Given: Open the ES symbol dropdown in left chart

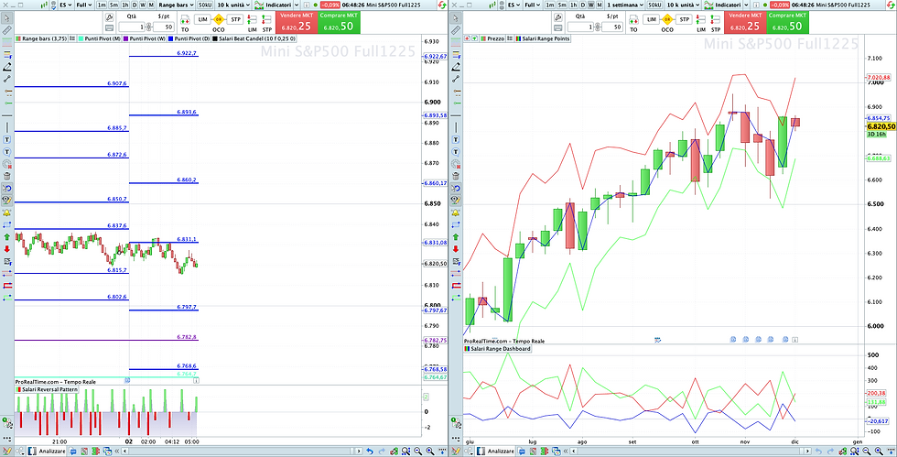Looking at the screenshot, I should [65, 5].
